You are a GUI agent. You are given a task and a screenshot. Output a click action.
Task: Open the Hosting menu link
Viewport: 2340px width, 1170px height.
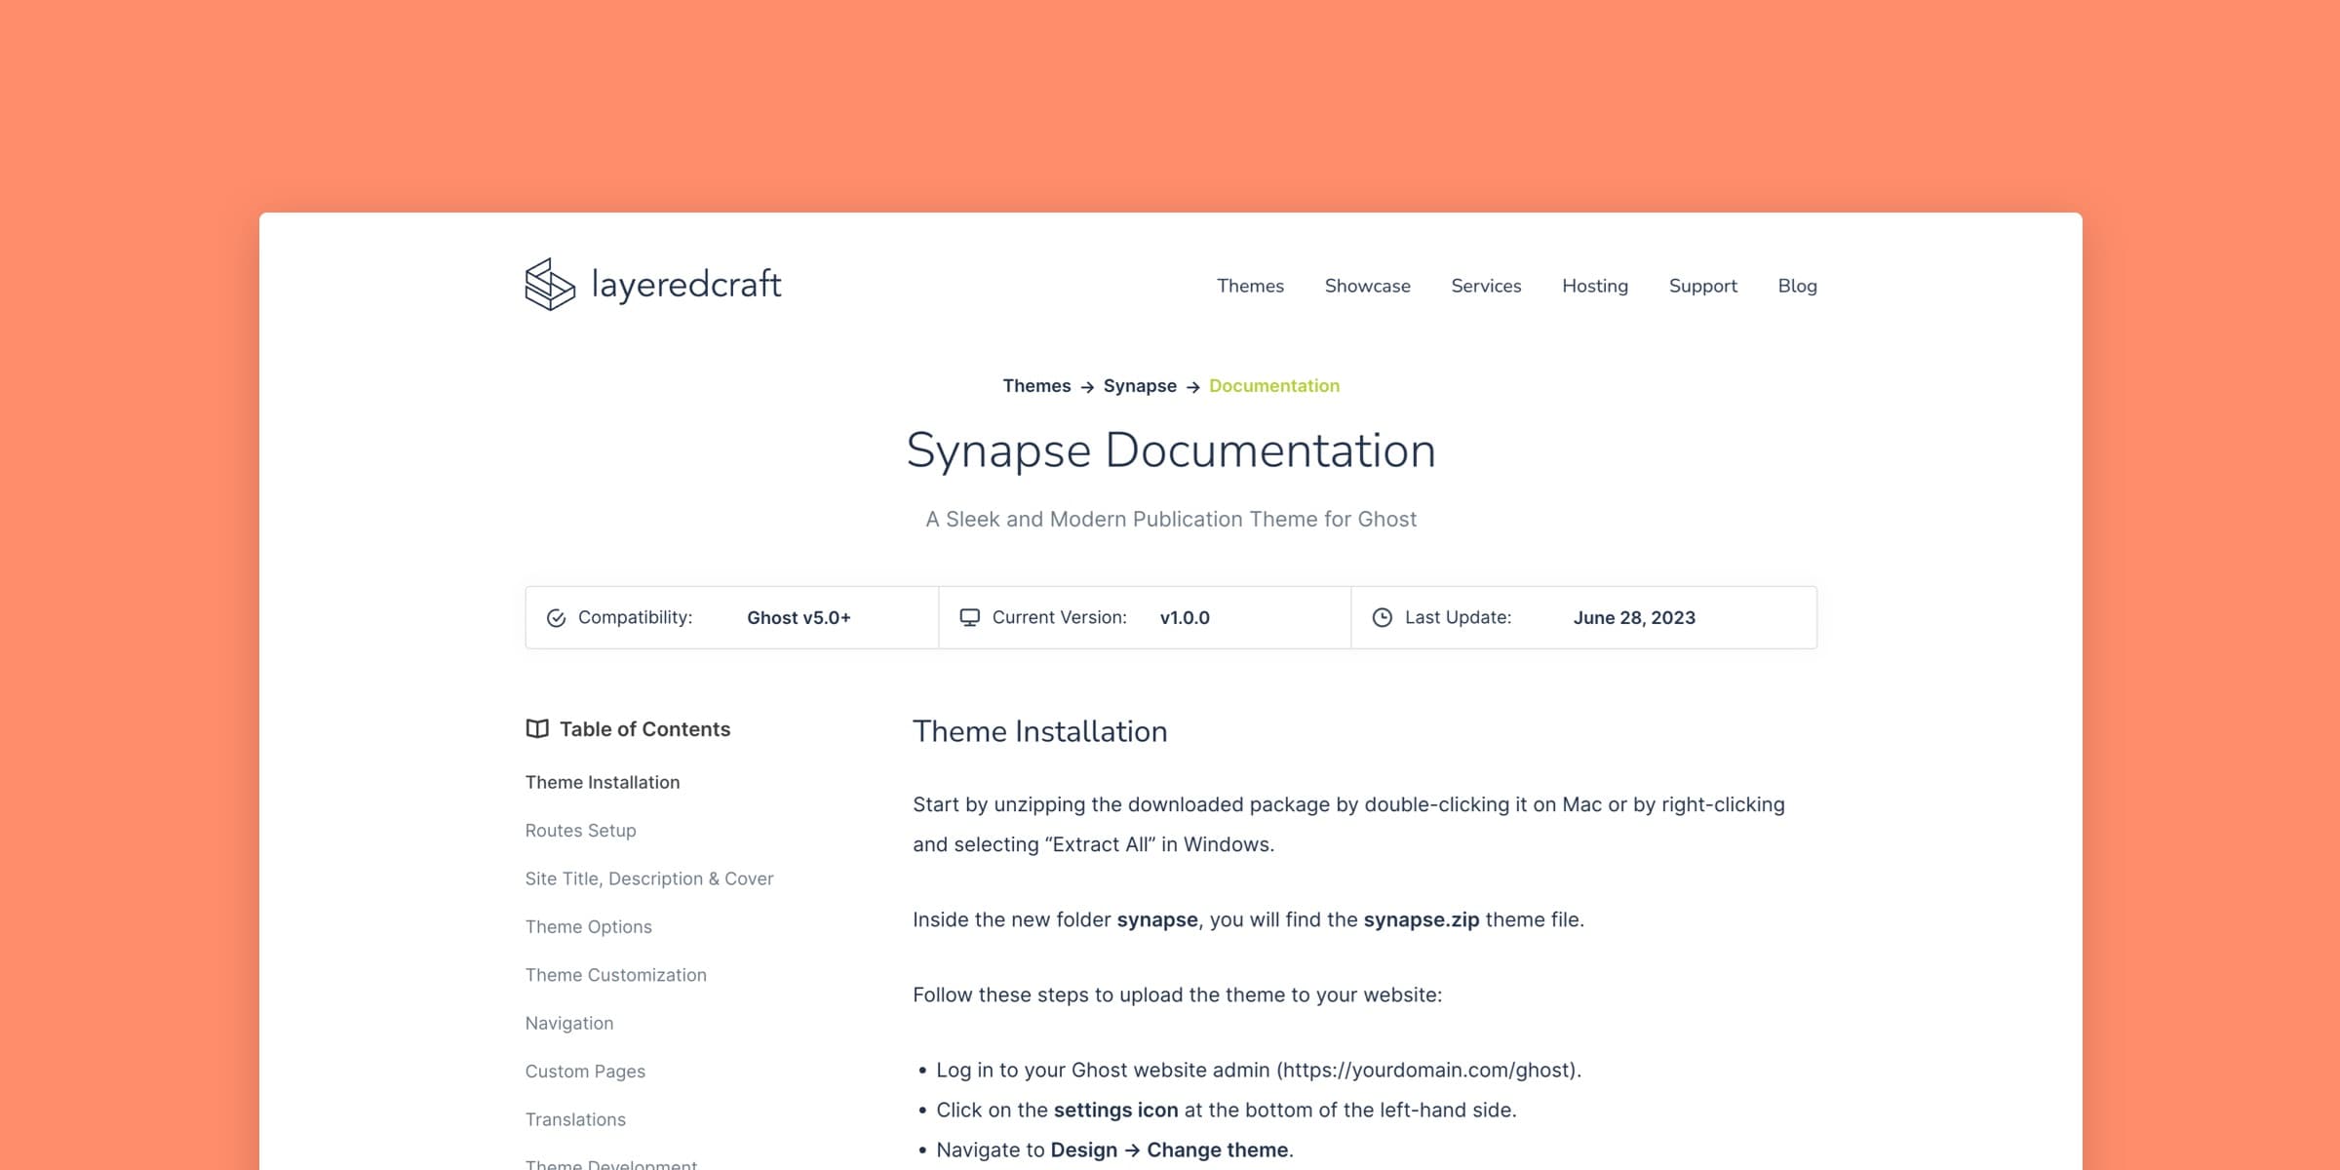[1594, 286]
